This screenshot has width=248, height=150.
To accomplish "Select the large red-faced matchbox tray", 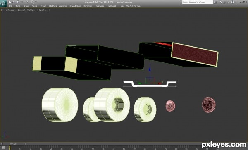I will point(195,54).
